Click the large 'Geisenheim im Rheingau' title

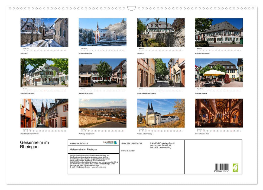coord(34,145)
